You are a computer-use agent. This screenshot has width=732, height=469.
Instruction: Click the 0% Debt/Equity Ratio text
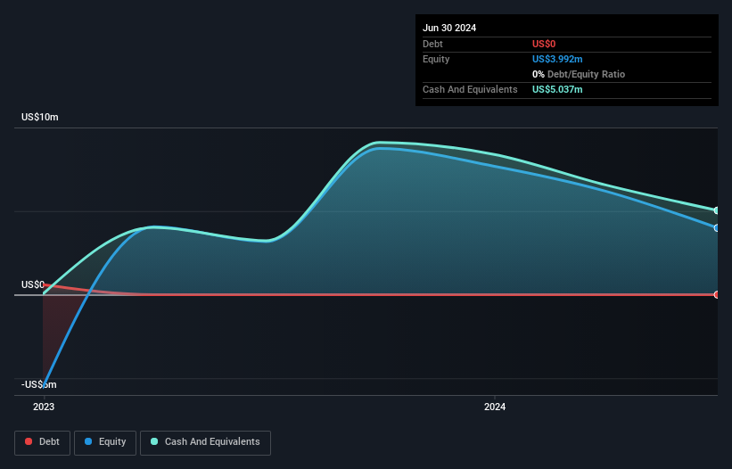tap(579, 74)
